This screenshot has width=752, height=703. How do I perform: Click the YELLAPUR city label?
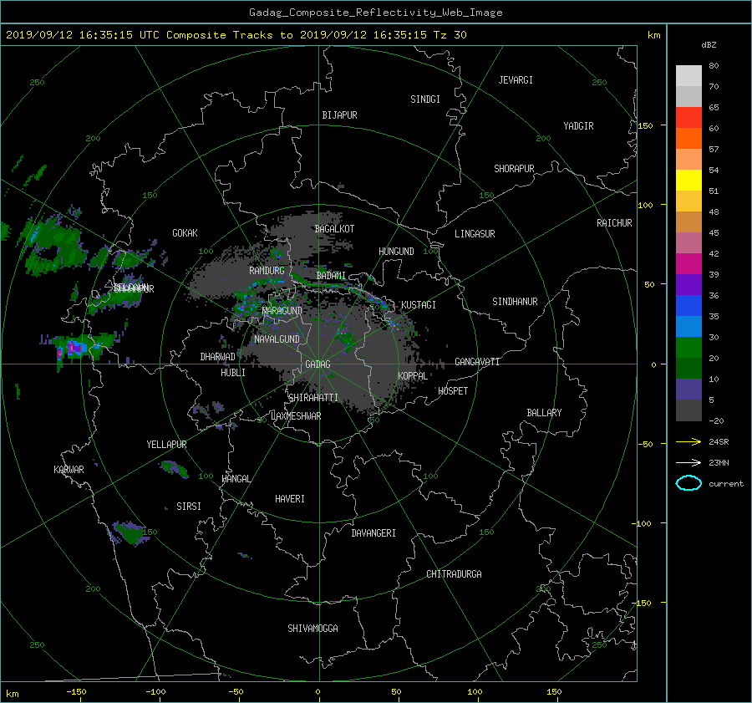point(166,445)
